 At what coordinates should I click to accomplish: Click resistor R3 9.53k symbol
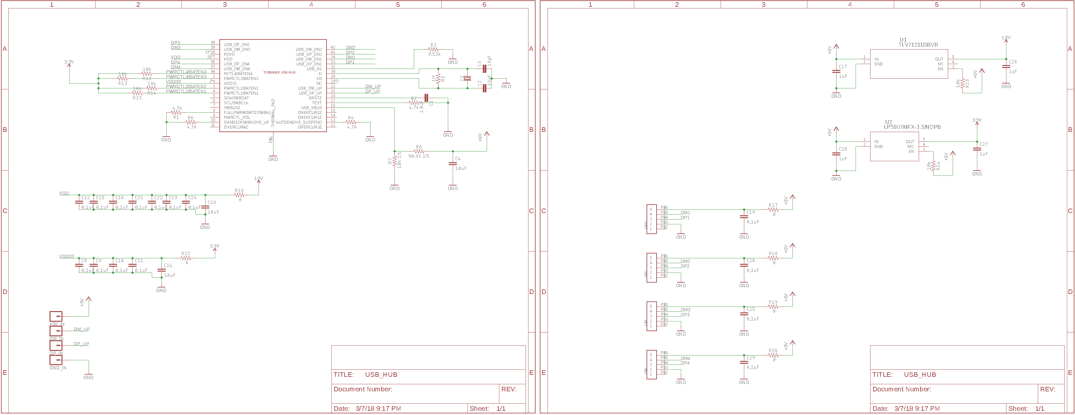pos(433,49)
